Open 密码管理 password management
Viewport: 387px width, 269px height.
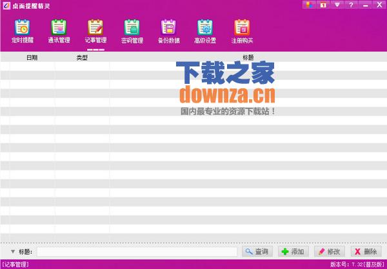click(x=132, y=32)
